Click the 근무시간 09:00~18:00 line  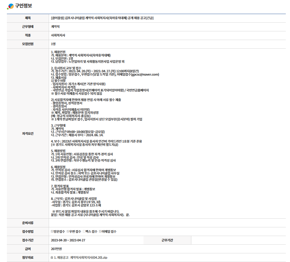78,132
